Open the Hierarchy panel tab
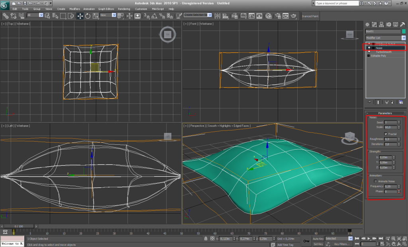The image size is (408, 247). click(x=381, y=25)
